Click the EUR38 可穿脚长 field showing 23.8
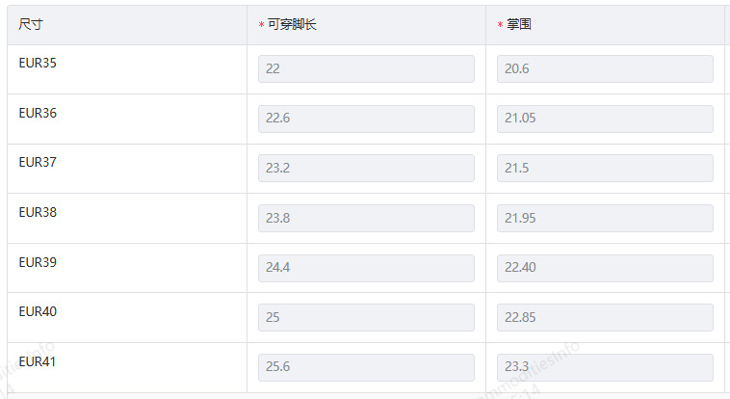This screenshot has height=399, width=730. pyautogui.click(x=366, y=218)
